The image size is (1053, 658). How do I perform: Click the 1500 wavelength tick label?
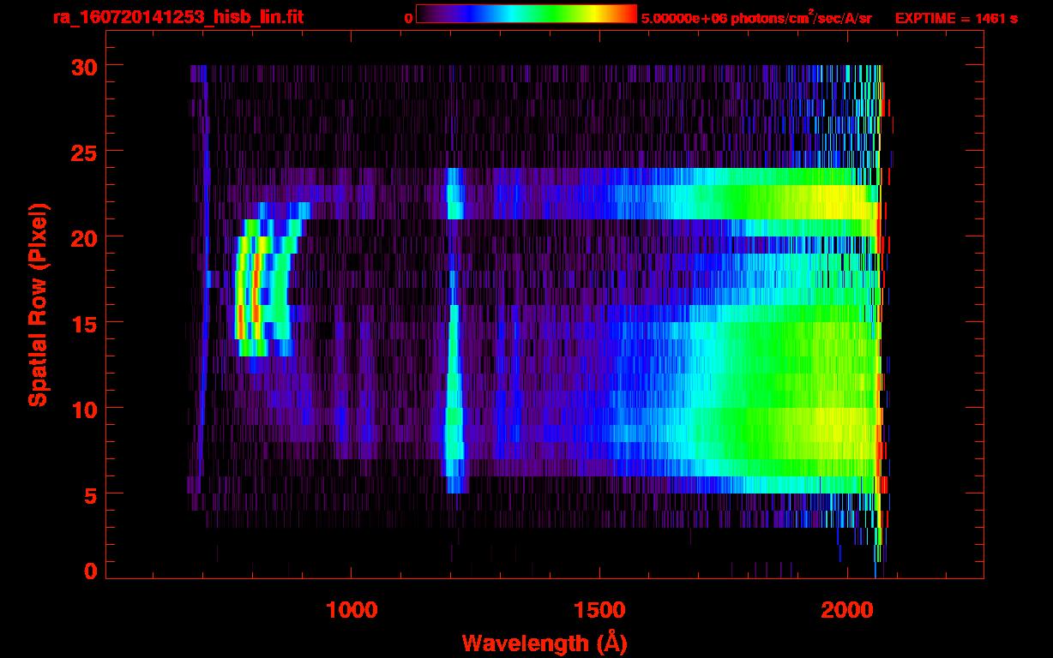(599, 610)
